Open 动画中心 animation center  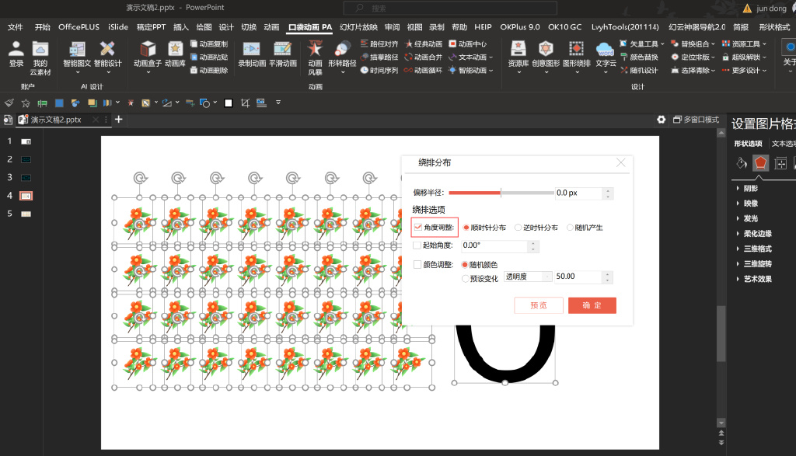click(467, 44)
